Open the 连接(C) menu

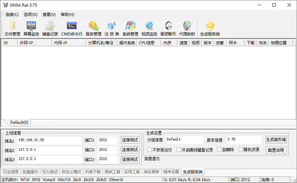point(12,15)
